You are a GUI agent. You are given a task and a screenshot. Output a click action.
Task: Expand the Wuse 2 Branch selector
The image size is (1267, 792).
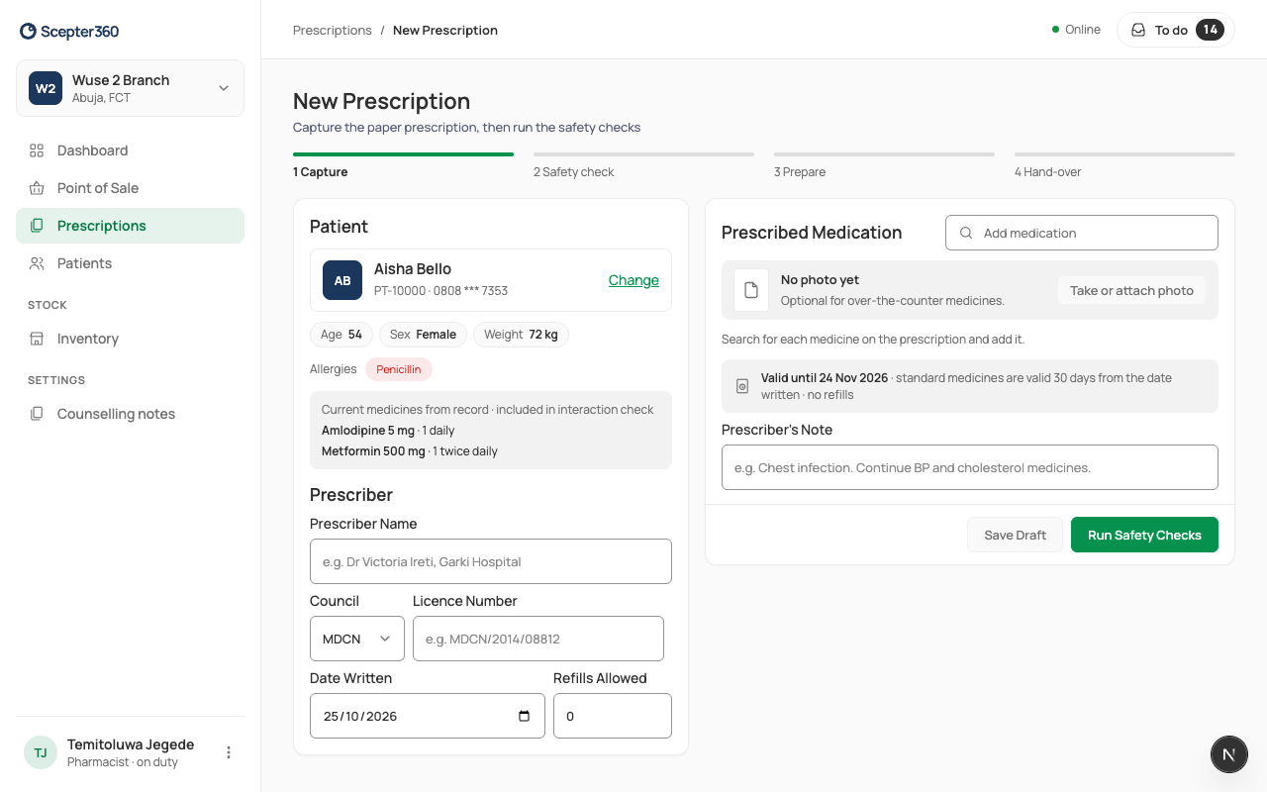[x=130, y=88]
